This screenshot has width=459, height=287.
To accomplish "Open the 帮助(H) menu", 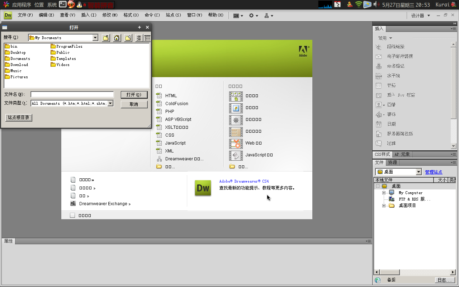I will coord(216,15).
